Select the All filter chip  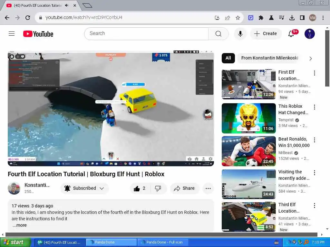click(x=228, y=58)
